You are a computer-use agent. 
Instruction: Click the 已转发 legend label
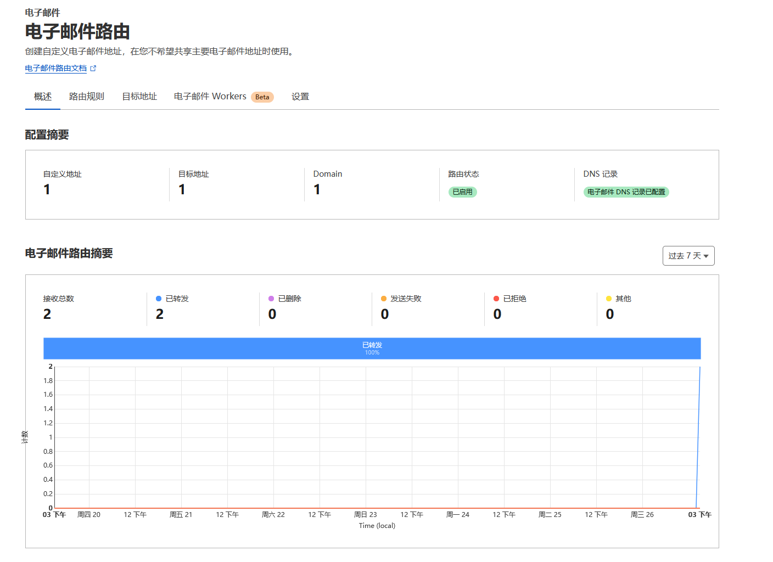pyautogui.click(x=177, y=299)
